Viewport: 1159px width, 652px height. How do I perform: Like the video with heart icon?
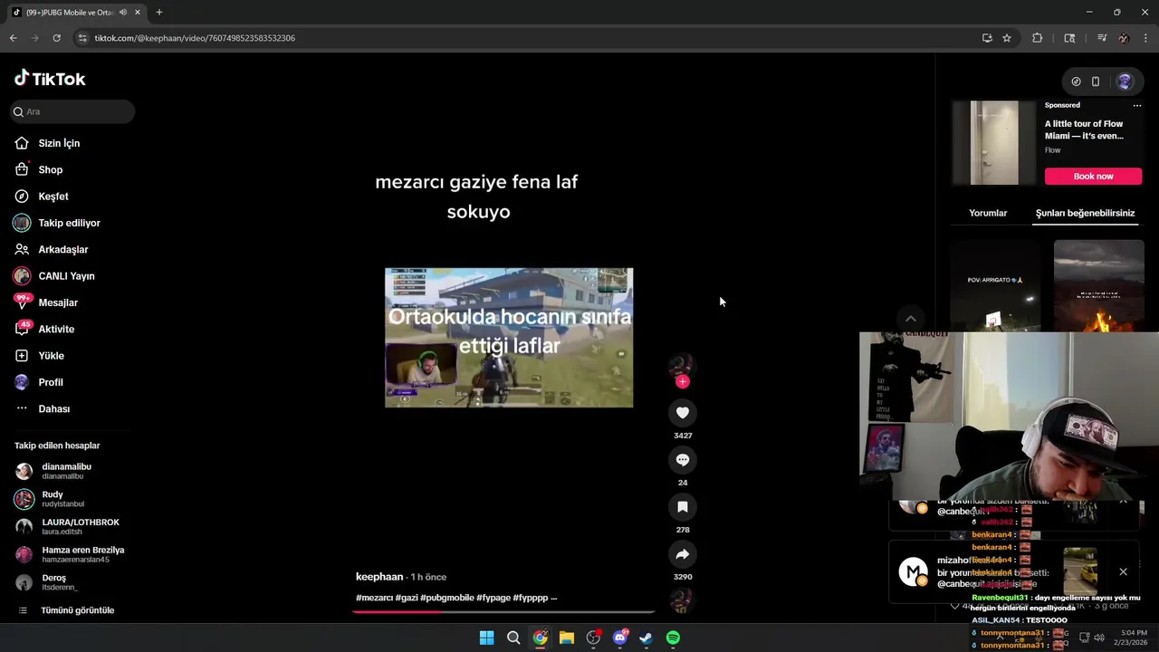click(683, 413)
